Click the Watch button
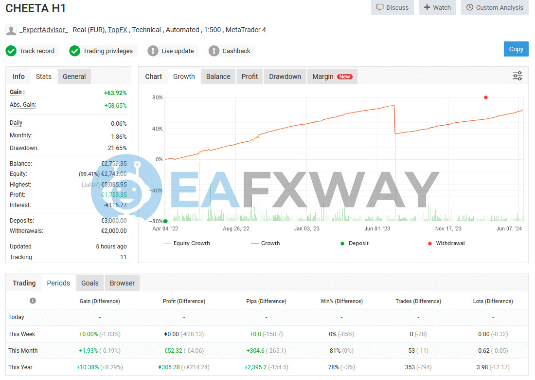This screenshot has width=535, height=380. (437, 7)
